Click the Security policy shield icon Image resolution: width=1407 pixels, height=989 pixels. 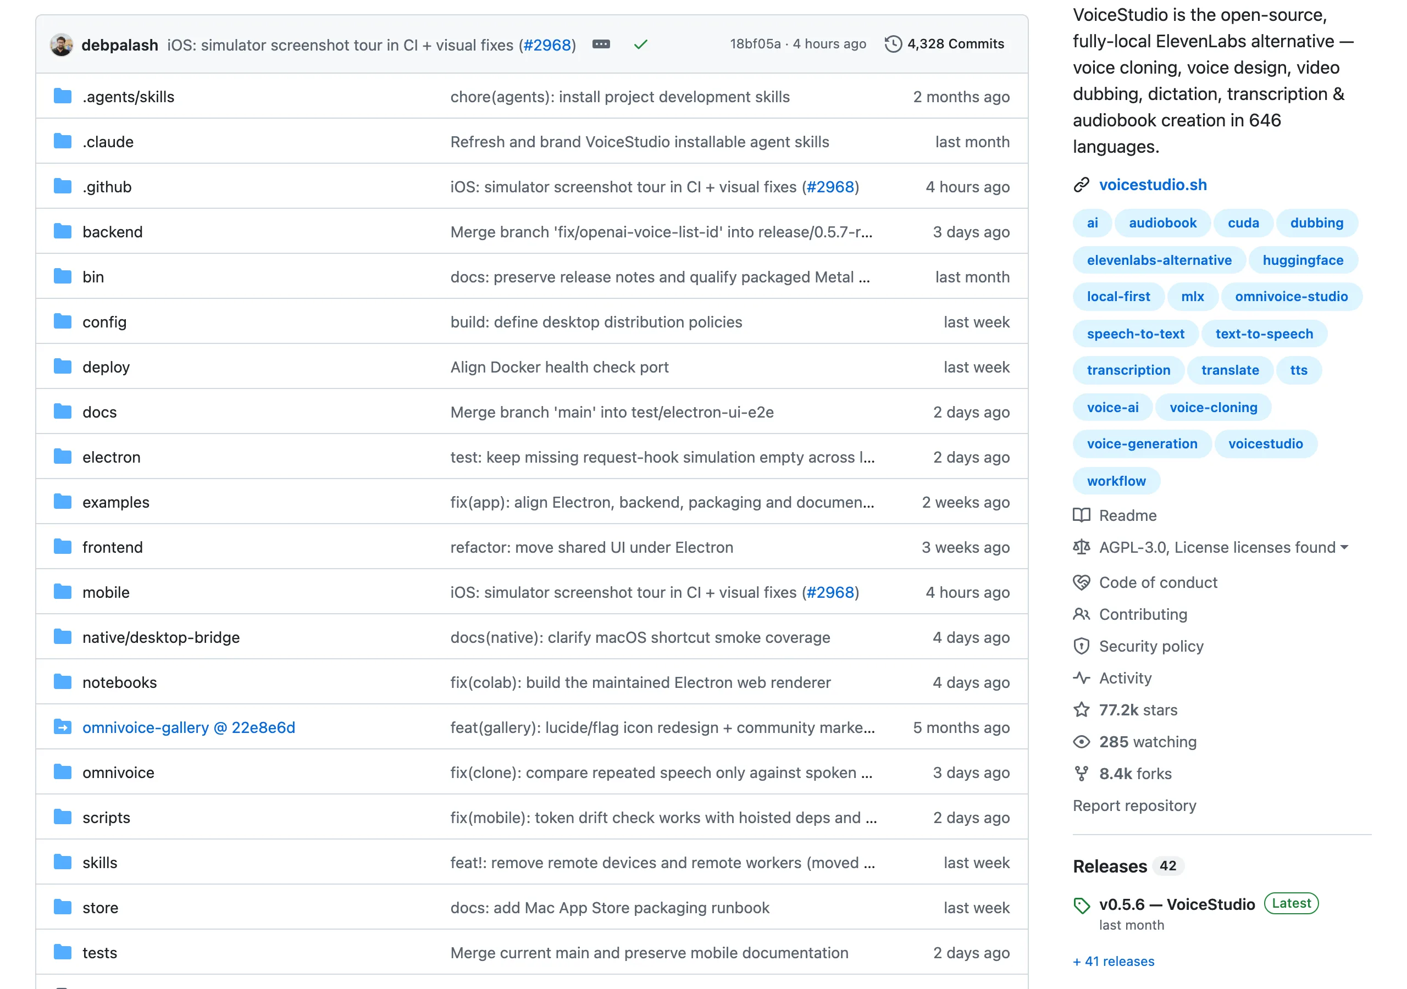click(1082, 647)
